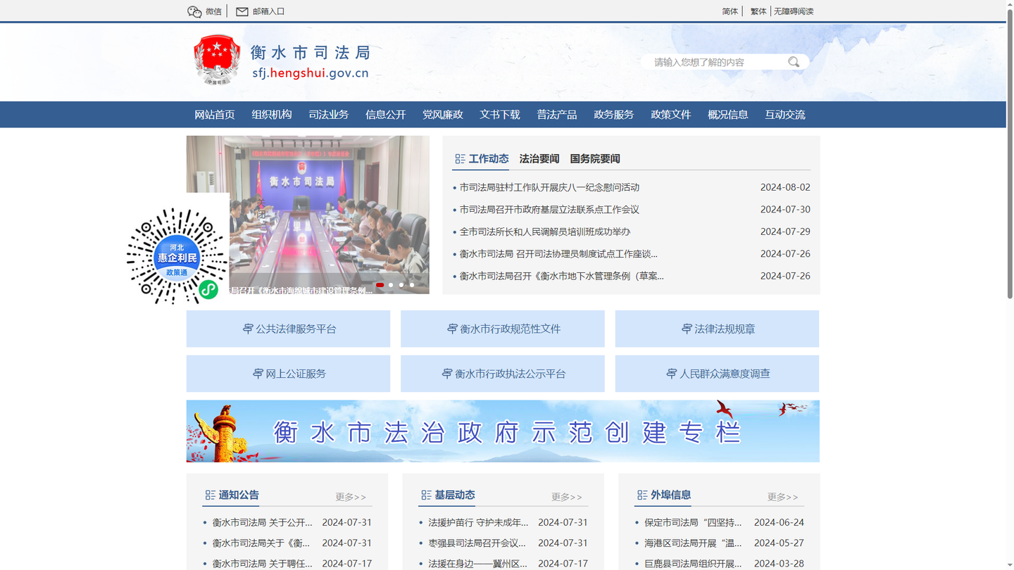This screenshot has height=570, width=1014.
Task: Click the signpost icon in 网上公证服务 tile
Action: pos(258,374)
